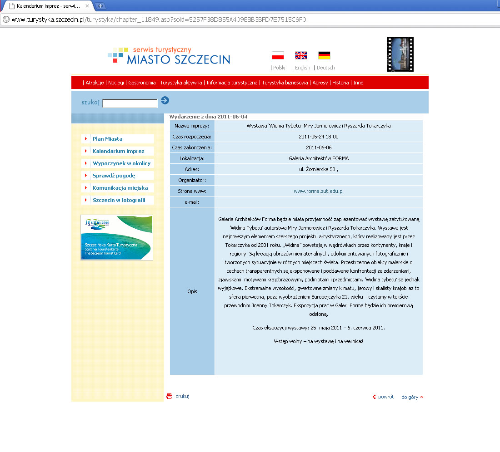Click the blue search arrow button
This screenshot has width=500, height=452.
coord(165,101)
